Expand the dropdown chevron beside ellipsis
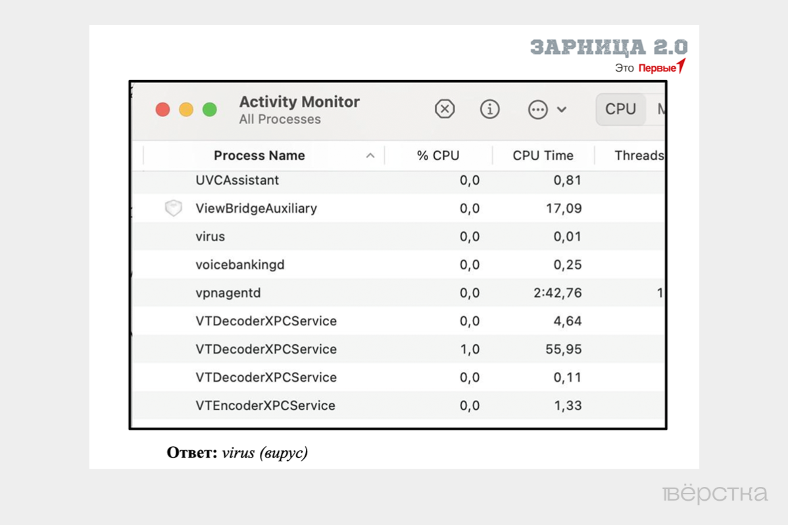 pos(562,110)
